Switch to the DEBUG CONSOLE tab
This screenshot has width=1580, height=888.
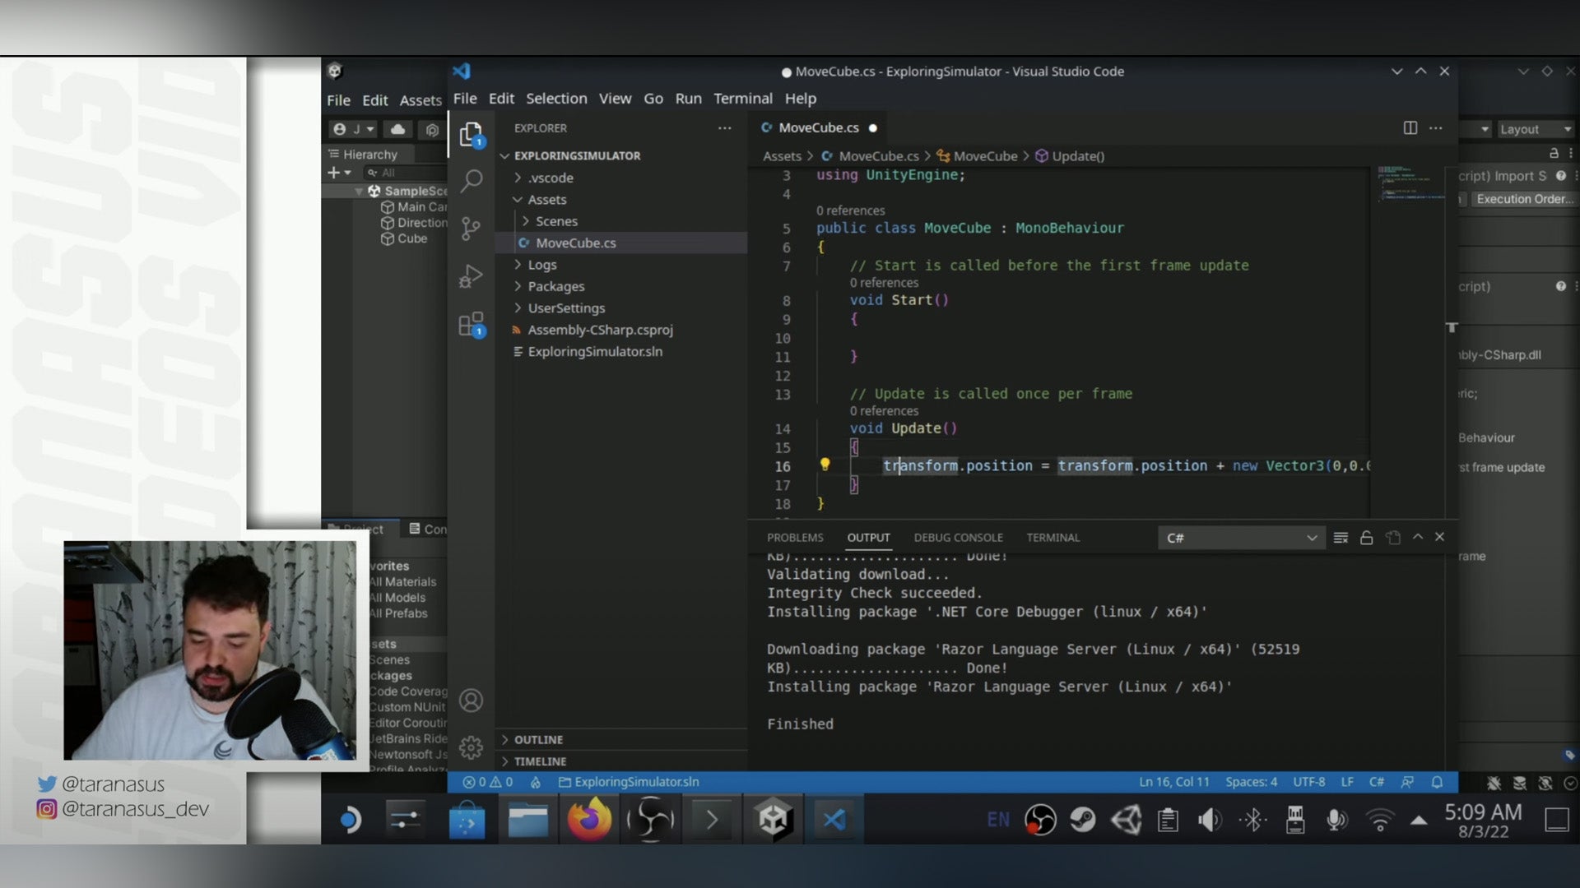(x=958, y=538)
